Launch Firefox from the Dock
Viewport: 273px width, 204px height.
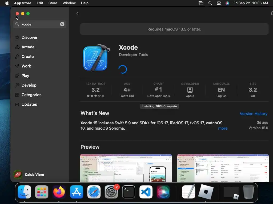pos(59,192)
